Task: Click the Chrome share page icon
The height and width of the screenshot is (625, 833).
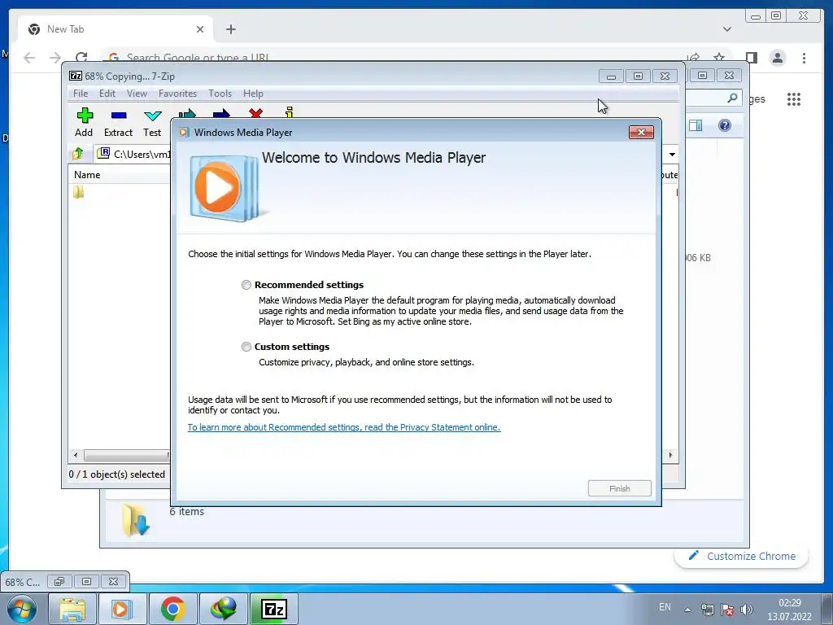Action: pyautogui.click(x=693, y=58)
